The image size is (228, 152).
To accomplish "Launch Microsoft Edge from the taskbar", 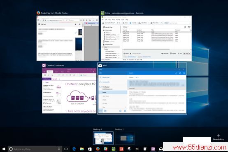I will point(74,149).
